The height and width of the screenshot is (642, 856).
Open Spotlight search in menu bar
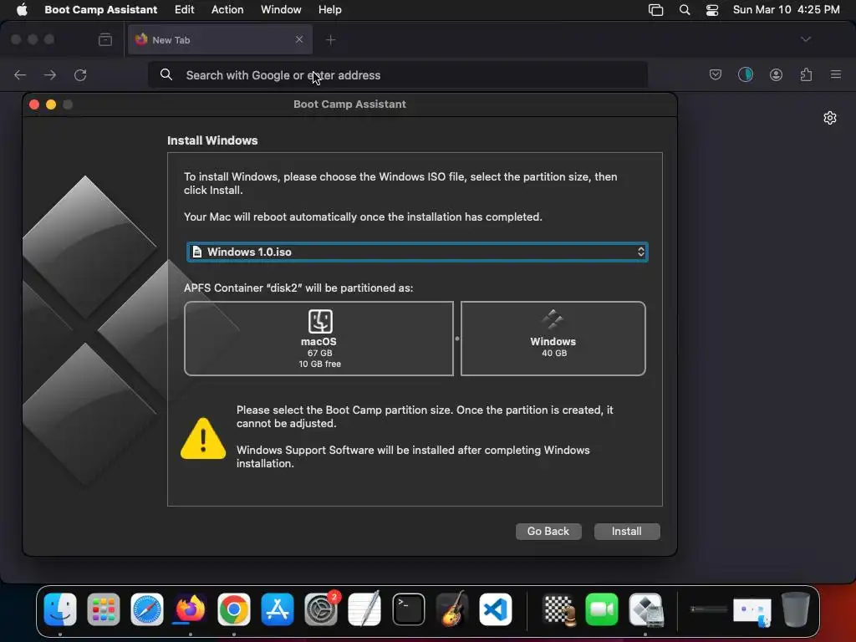pyautogui.click(x=685, y=10)
